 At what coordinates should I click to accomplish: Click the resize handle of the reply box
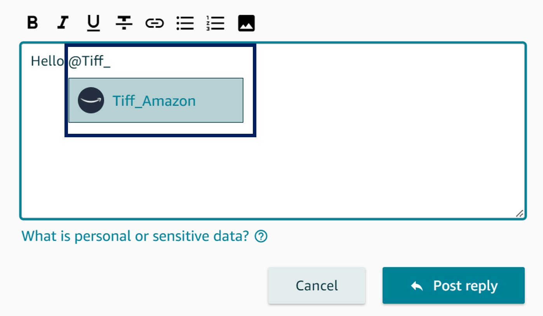pos(519,213)
